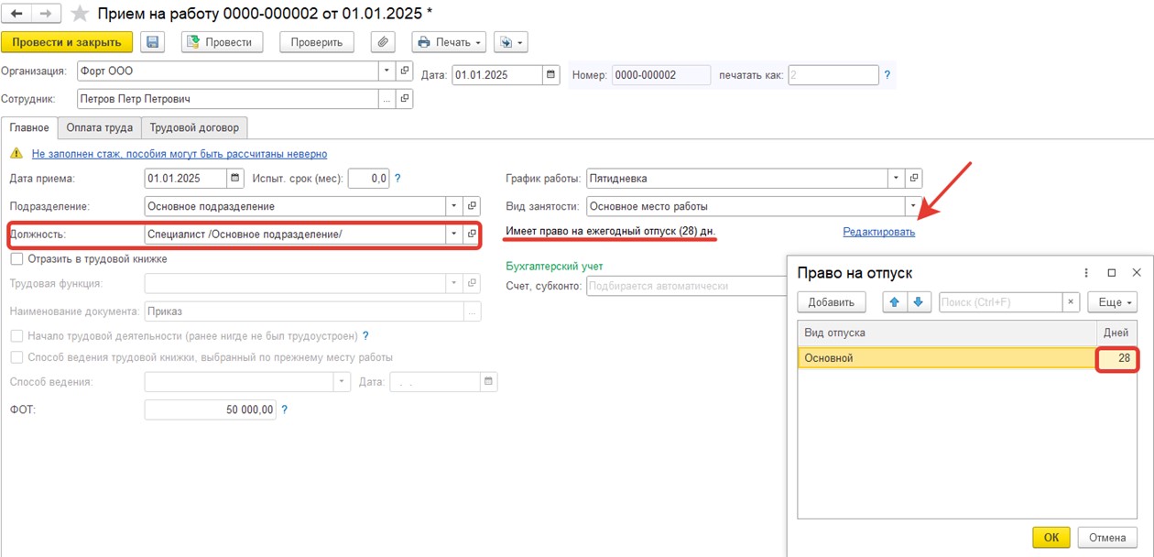1154x557 pixels.
Task: Open calendar picker for Дата приема
Action: 235,179
